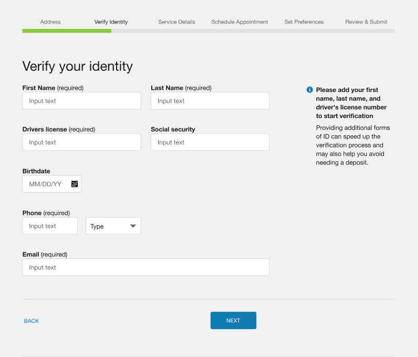
Task: Click the Verify your identity heading
Action: (77, 66)
